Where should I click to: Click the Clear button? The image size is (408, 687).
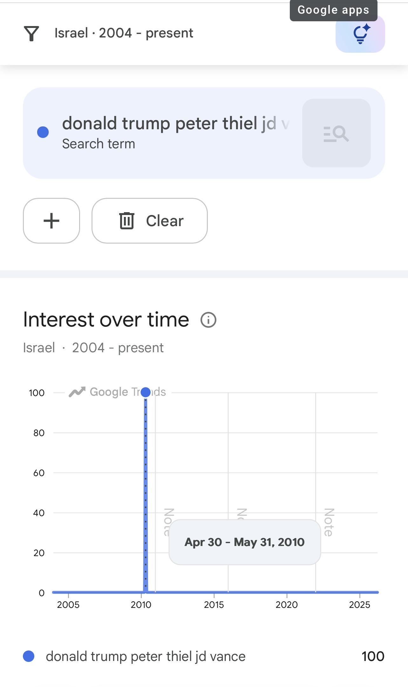pos(150,221)
